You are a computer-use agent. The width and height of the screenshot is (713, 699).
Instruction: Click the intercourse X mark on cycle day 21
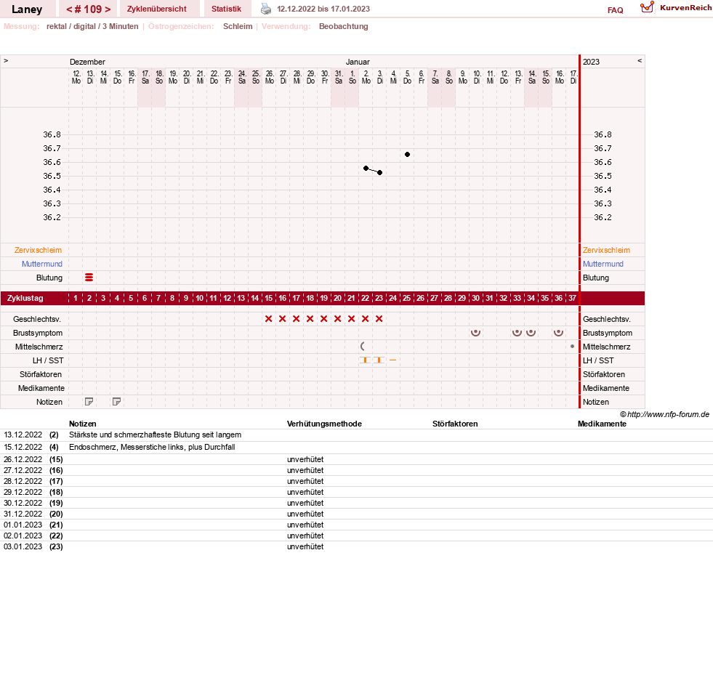click(351, 319)
